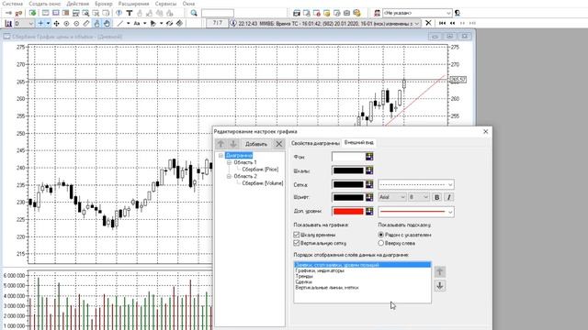
Task: Select the Вверху слева radio button
Action: pos(381,243)
